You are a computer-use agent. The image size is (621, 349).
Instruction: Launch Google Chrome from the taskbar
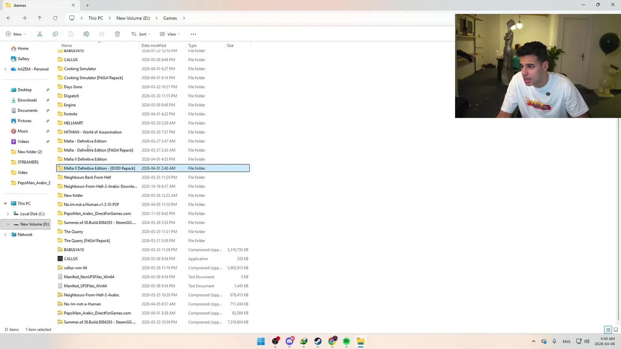(332, 341)
